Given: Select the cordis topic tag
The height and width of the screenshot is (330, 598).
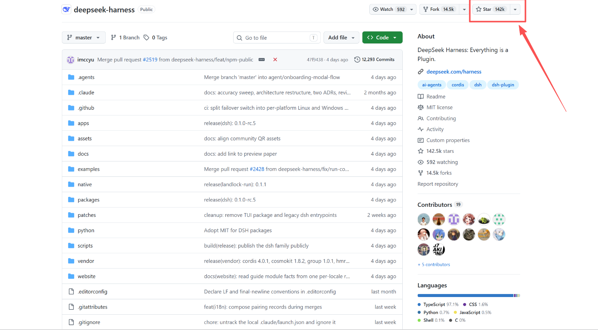Looking at the screenshot, I should (x=458, y=85).
